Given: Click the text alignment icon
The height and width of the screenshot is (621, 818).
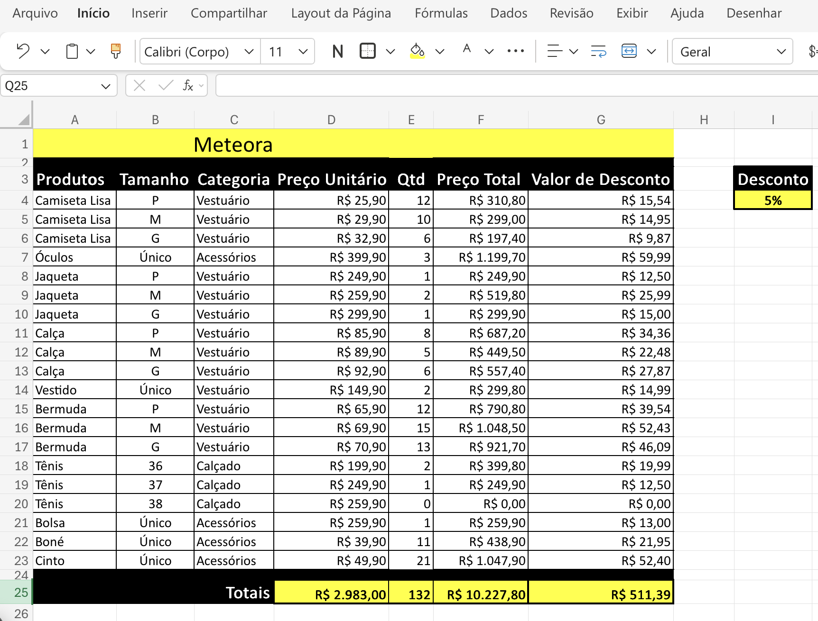Looking at the screenshot, I should coord(554,51).
